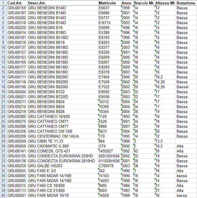The width and height of the screenshot is (197, 198).
Task: Click cell GRU CIBIN TE 11.33
Action: (x=63, y=141)
